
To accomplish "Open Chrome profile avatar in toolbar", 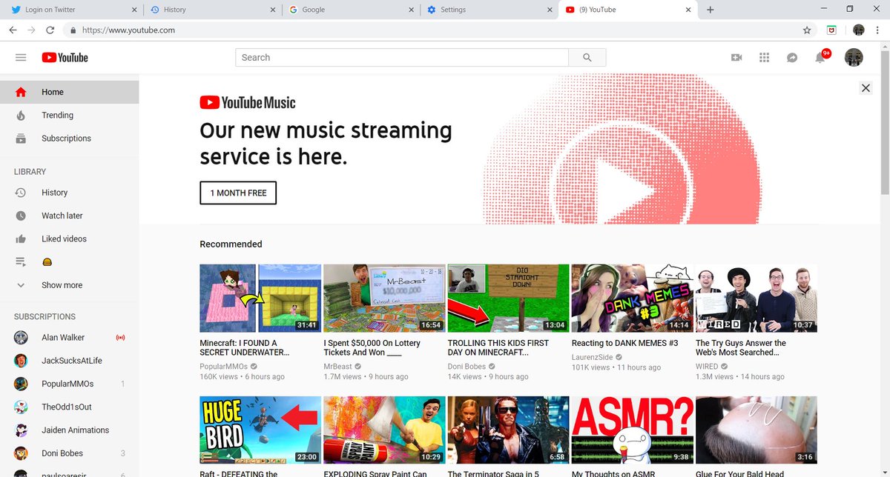I will 859,30.
